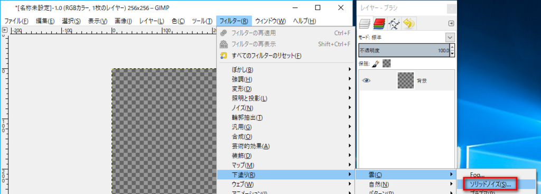The image size is (541, 194).
Task: Hide the 背景 layer with eye icon
Action: 366,80
